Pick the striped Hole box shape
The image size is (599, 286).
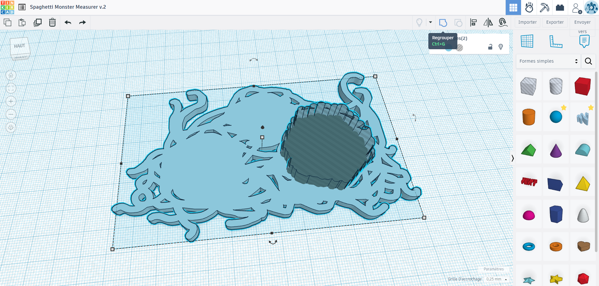528,86
